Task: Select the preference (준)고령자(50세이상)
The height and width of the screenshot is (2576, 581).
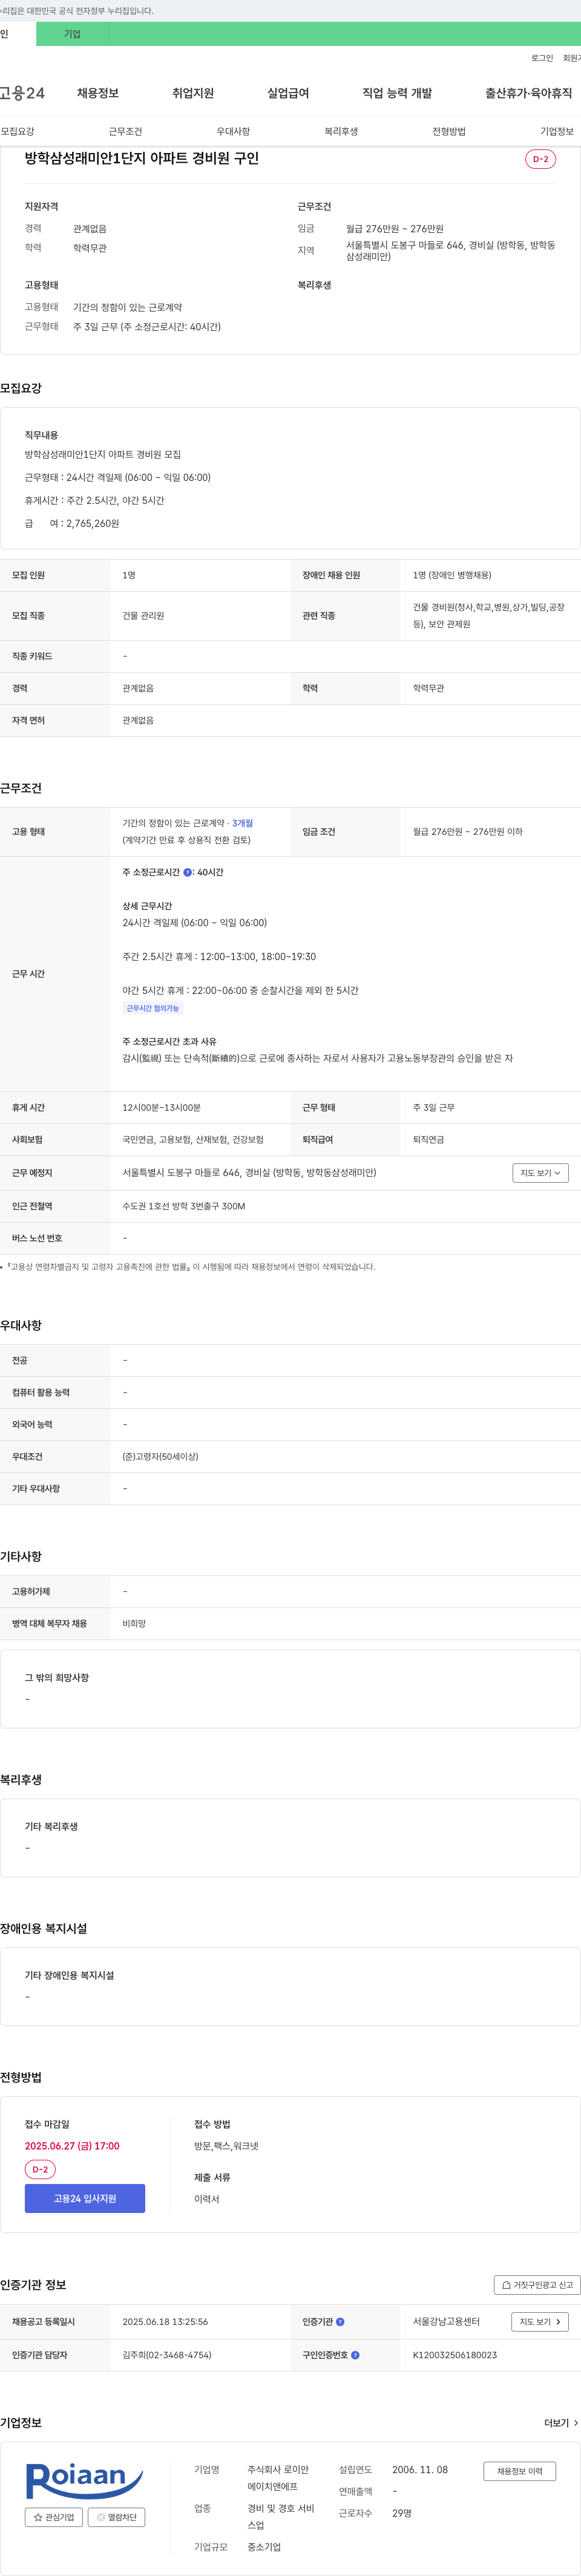Action: 160,1457
